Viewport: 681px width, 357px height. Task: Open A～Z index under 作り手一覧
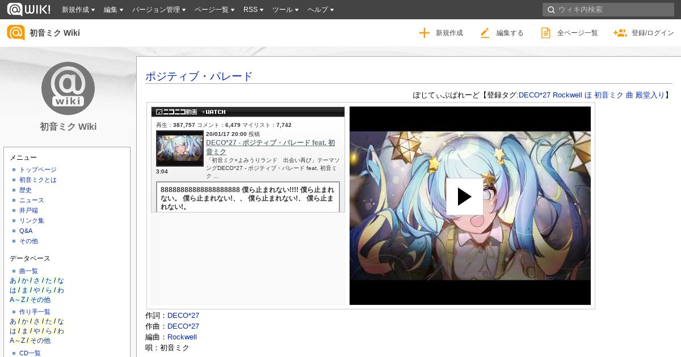click(x=17, y=341)
